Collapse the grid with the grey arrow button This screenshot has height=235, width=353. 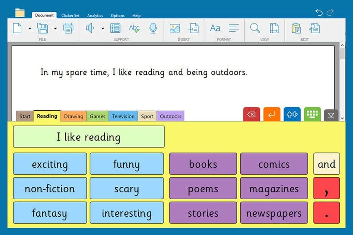click(x=331, y=115)
